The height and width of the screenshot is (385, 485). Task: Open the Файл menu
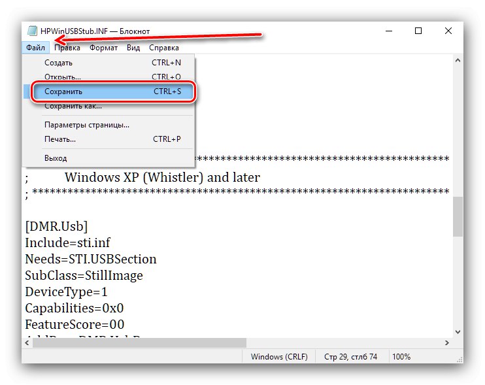click(35, 48)
